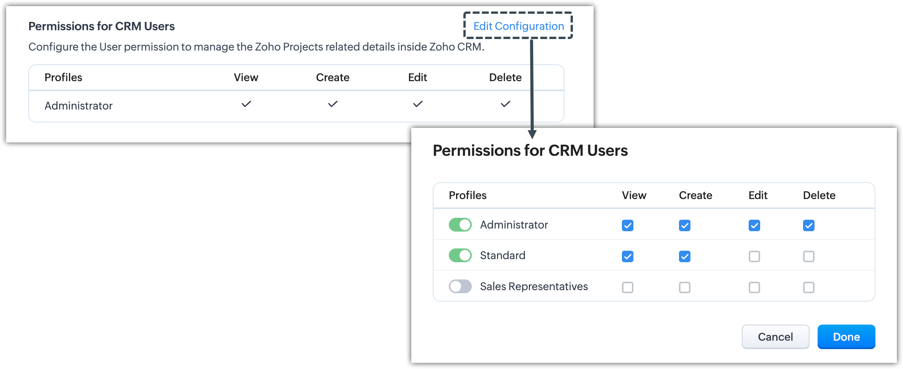903x369 pixels.
Task: Click Administrator row in summary table
Action: [79, 106]
